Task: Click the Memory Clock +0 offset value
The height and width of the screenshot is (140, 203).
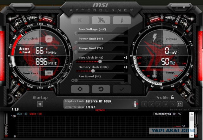Action: click(x=126, y=67)
